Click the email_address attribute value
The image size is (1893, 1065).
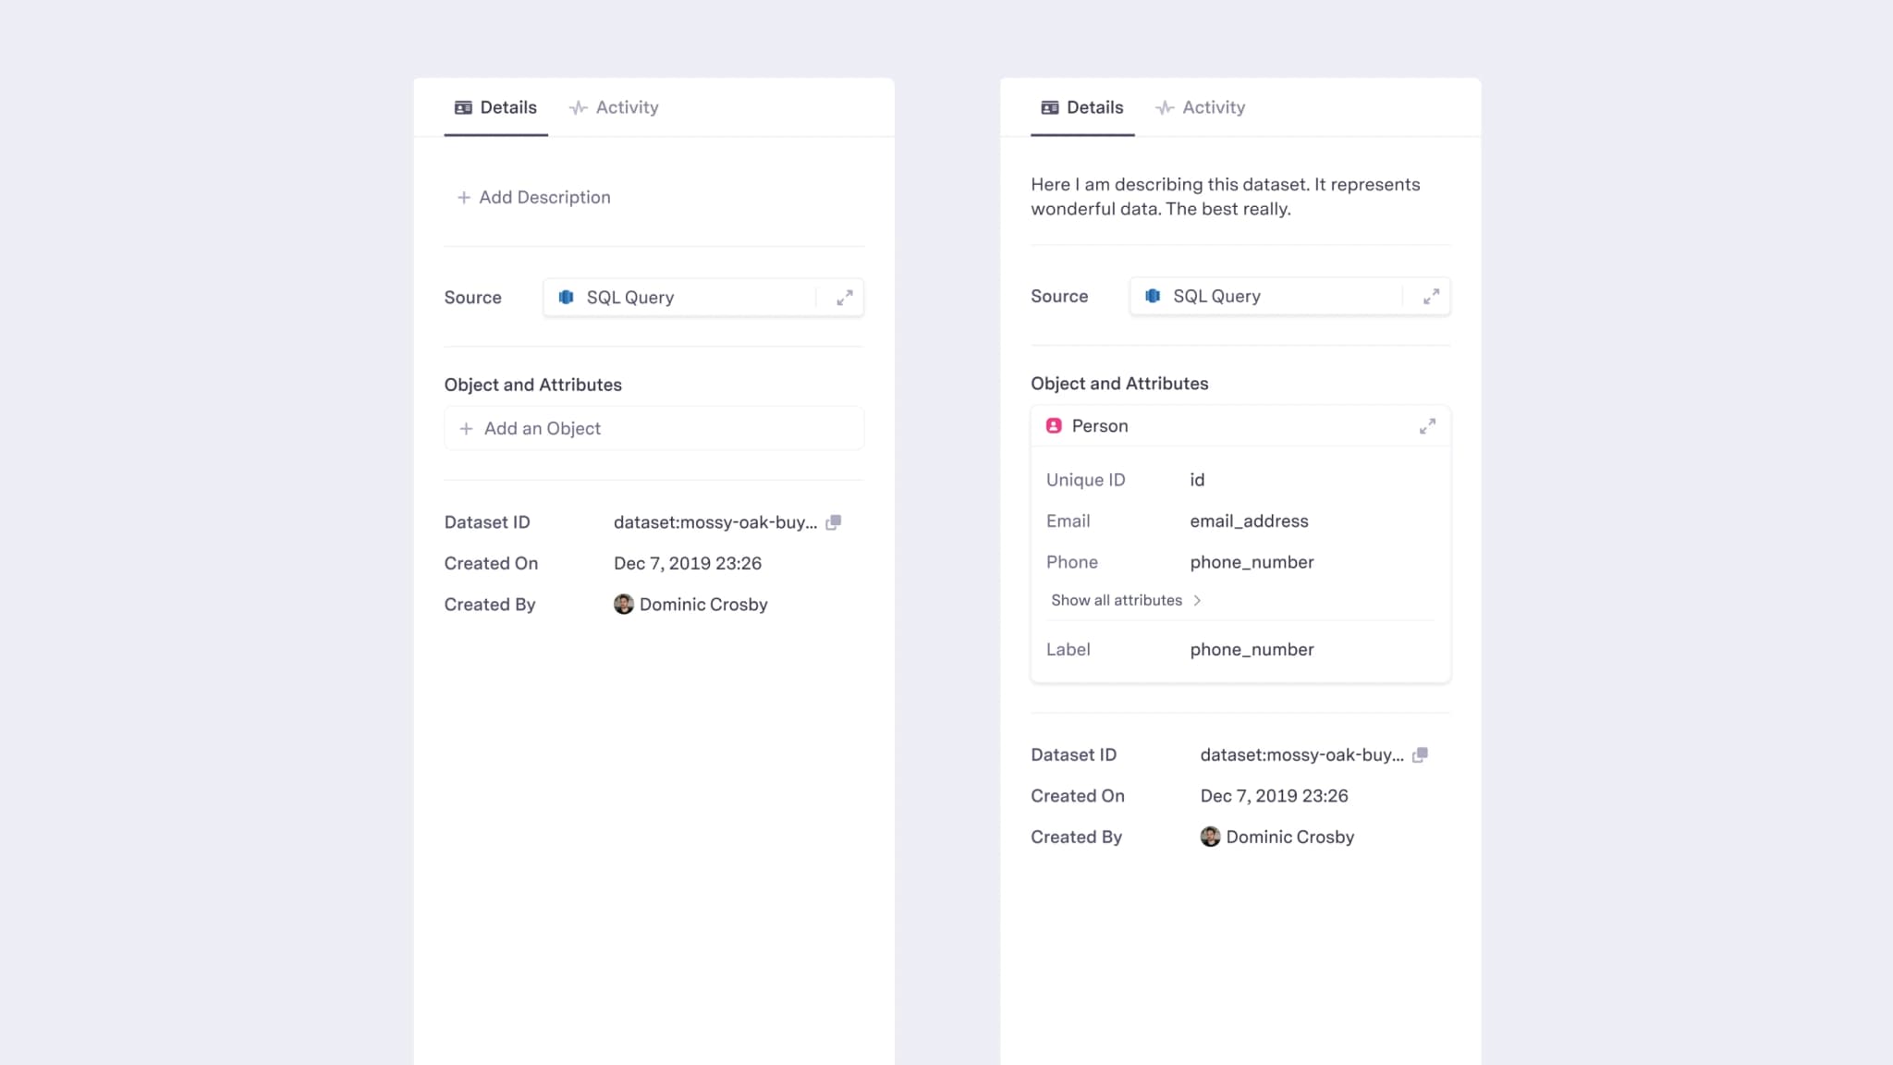(x=1249, y=521)
